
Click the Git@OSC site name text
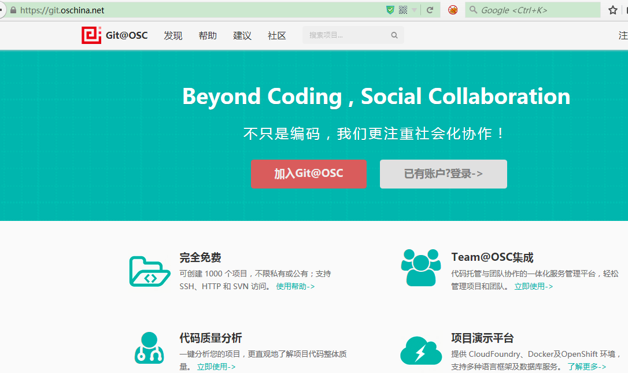[x=127, y=35]
